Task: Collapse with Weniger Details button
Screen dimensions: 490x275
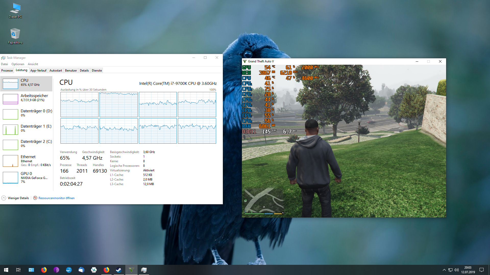Action: click(15, 198)
